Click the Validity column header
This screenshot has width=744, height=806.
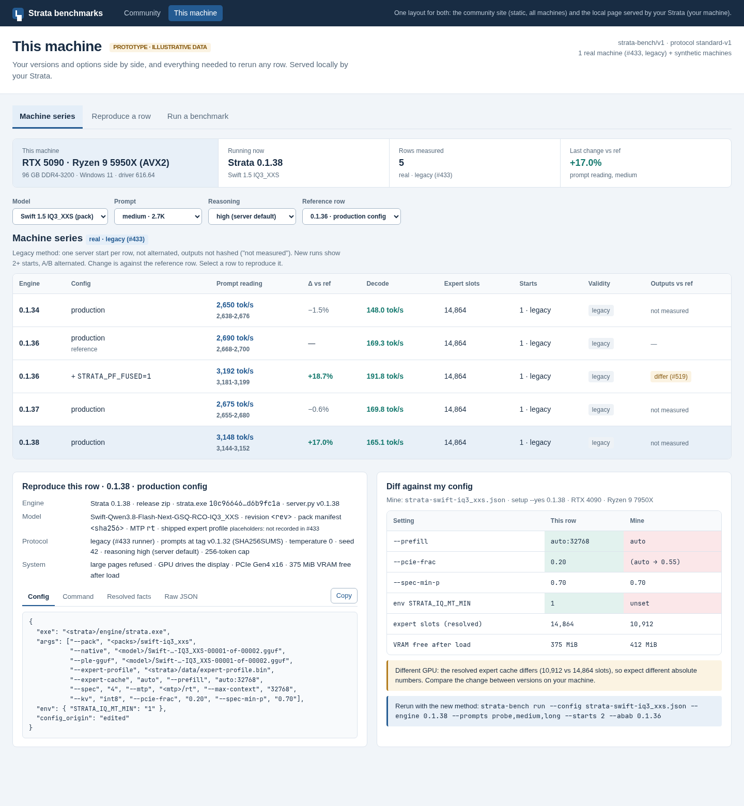[599, 284]
